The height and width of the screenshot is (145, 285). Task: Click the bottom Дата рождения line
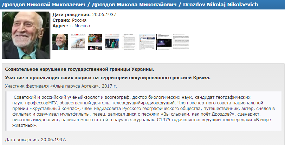point(35,140)
